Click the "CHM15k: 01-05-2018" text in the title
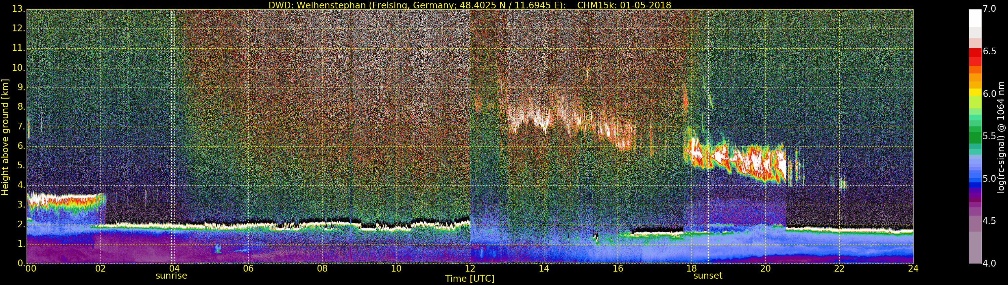The image size is (1008, 285). tap(624, 5)
